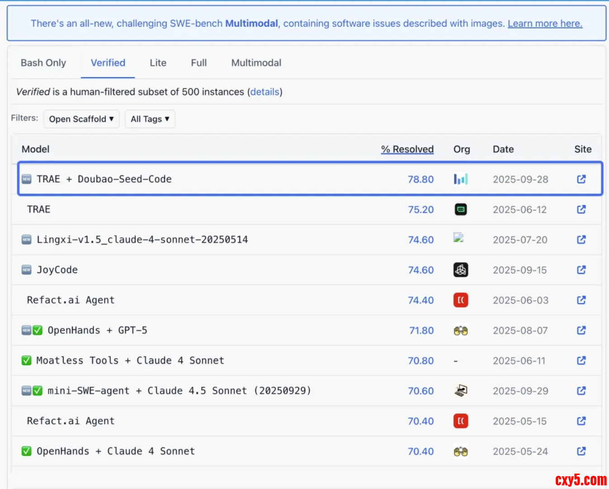Switch to the Multimodal tab
Image resolution: width=609 pixels, height=489 pixels.
pos(256,63)
